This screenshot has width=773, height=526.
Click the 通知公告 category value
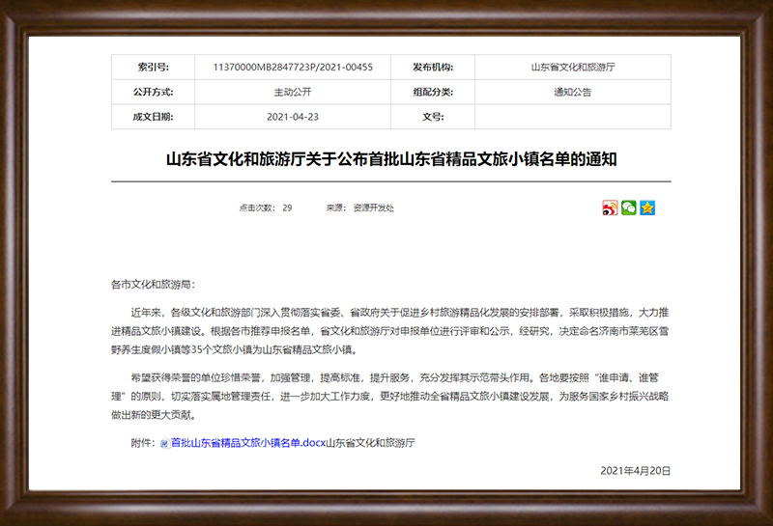coord(573,93)
